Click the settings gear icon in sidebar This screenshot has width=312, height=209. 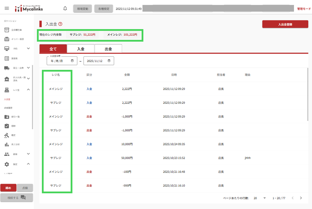point(7,164)
